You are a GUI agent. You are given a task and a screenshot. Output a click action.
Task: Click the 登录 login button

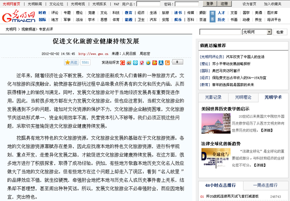coord(210,4)
